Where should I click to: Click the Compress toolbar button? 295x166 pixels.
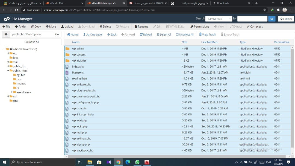[x=255, y=27]
